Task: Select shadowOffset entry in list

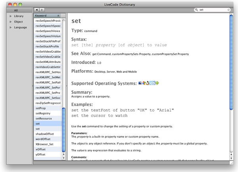Action: (x=48, y=134)
